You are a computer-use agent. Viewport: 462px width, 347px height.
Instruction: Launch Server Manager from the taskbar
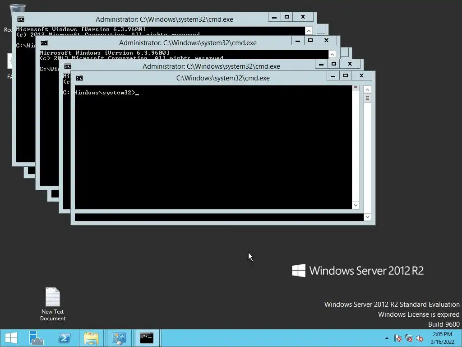tap(37, 338)
